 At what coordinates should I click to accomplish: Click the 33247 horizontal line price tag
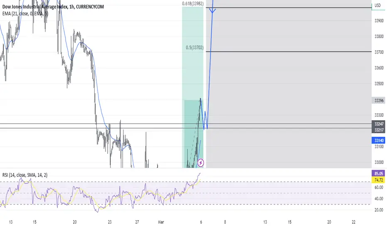[x=379, y=124]
